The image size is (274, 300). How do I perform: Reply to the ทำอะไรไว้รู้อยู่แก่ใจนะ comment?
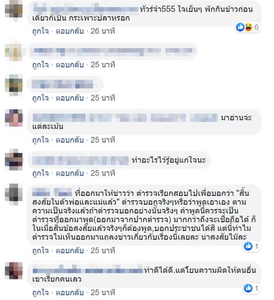(70, 173)
